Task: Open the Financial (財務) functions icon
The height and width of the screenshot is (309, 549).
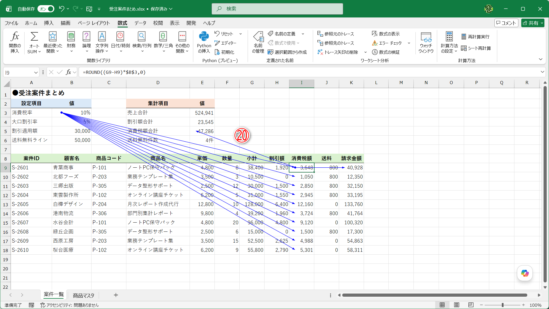Action: (x=71, y=36)
